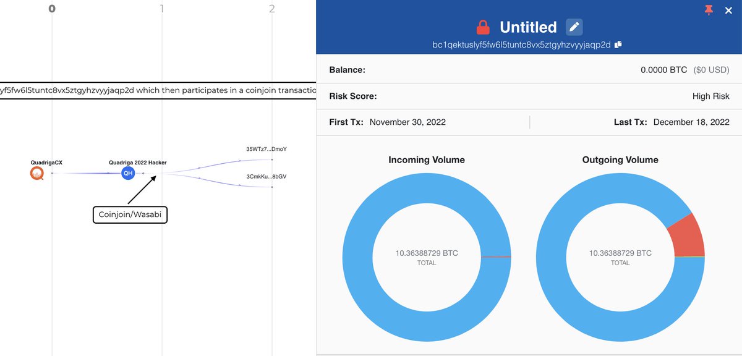Select the Quadriga 2022 Hacker node
Image resolution: width=742 pixels, height=356 pixels.
pos(128,173)
